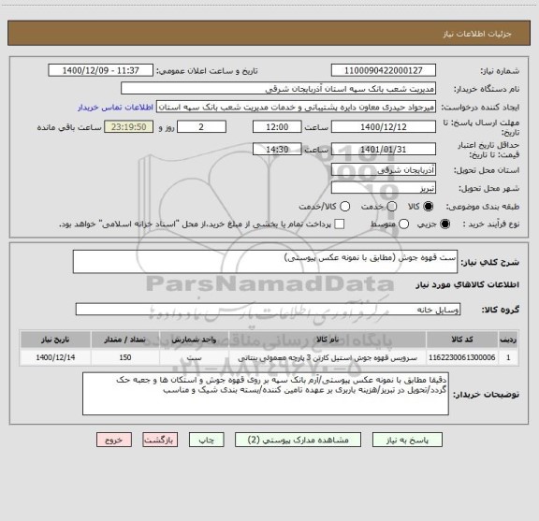Click the announcement date field 1400/12/09 - 11:37
This screenshot has height=521, width=539.
[x=100, y=70]
